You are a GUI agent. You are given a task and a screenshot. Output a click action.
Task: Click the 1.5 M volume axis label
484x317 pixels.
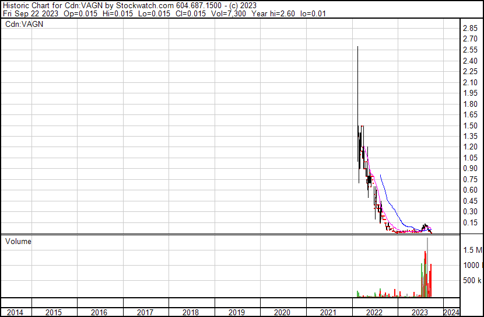pyautogui.click(x=472, y=250)
